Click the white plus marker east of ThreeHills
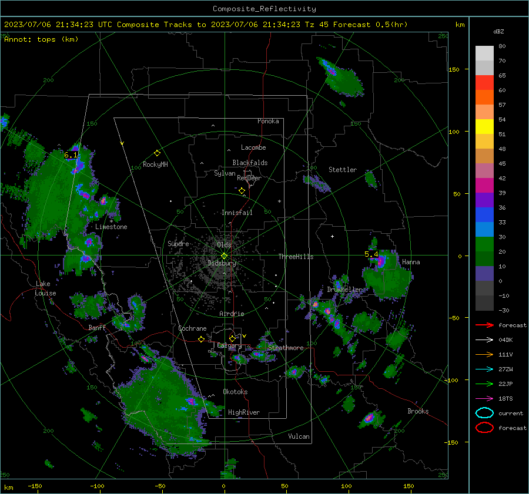 pyautogui.click(x=332, y=236)
